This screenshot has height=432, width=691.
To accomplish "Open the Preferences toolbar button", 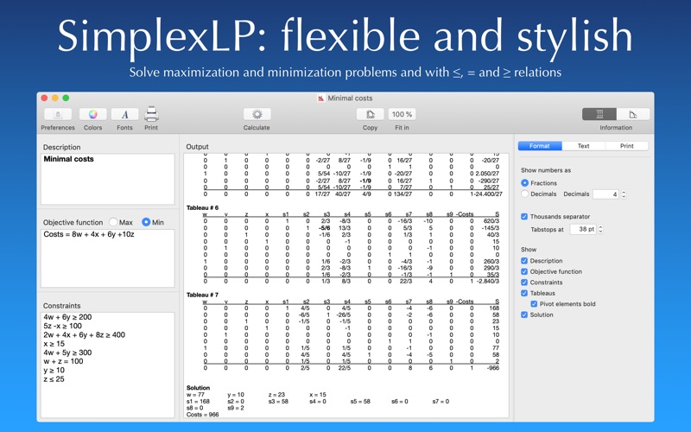I will click(x=58, y=115).
